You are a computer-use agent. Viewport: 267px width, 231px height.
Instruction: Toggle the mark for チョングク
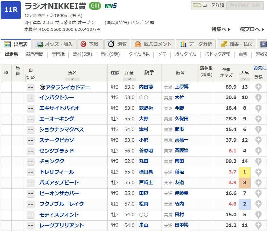point(31,162)
